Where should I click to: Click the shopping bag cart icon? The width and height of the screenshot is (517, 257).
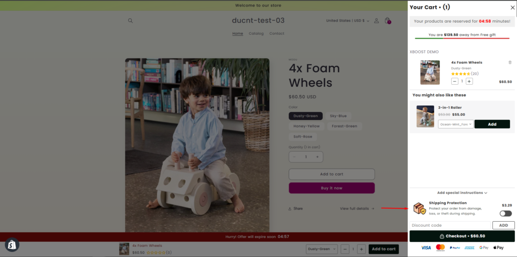pos(387,21)
